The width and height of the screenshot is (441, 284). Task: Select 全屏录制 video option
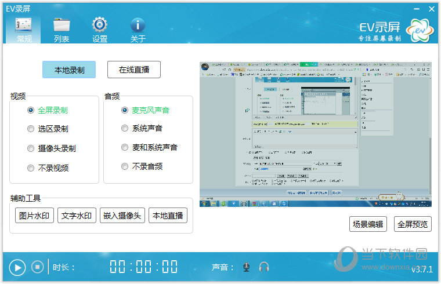point(48,110)
